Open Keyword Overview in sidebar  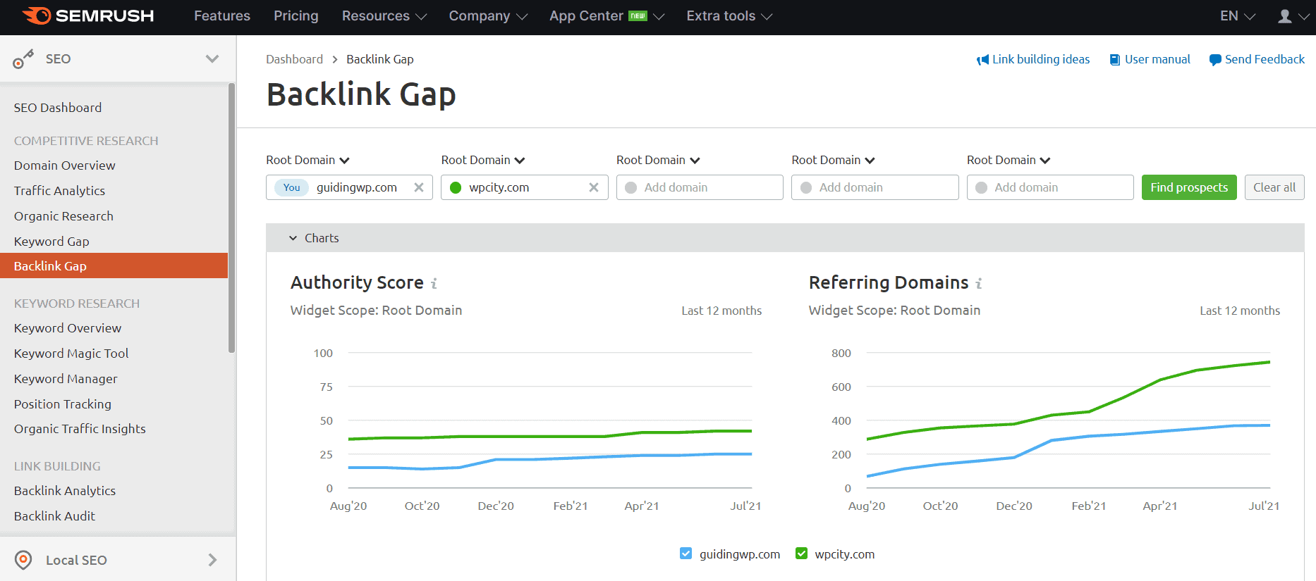pos(68,328)
